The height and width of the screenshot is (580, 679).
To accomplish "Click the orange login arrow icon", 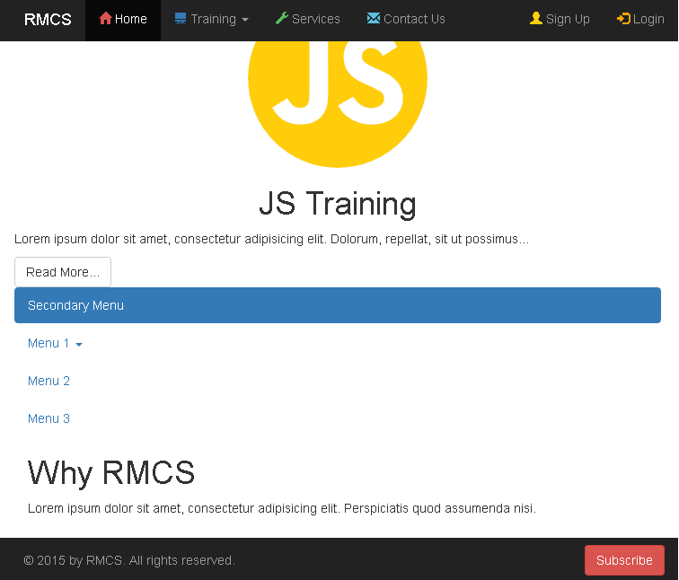I will click(x=623, y=19).
